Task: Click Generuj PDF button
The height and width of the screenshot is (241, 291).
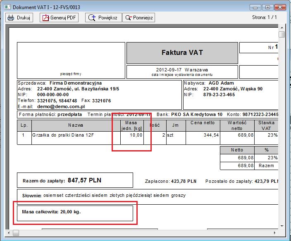Action: tap(59, 18)
